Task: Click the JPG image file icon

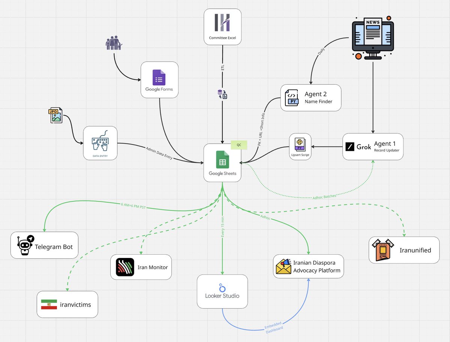Action: (55, 115)
